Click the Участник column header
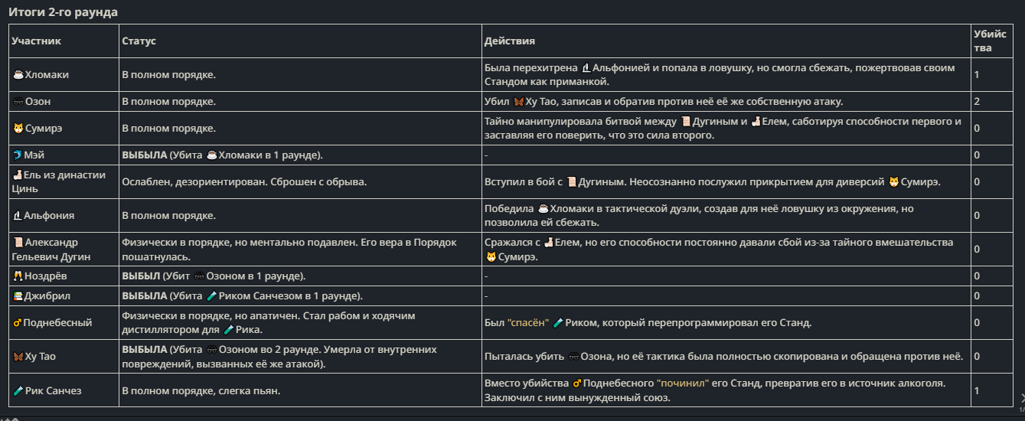Image resolution: width=1025 pixels, height=421 pixels. click(x=36, y=41)
